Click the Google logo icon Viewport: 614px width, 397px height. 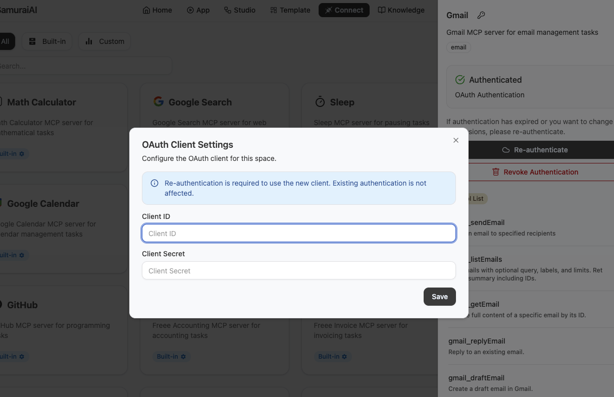pyautogui.click(x=159, y=101)
